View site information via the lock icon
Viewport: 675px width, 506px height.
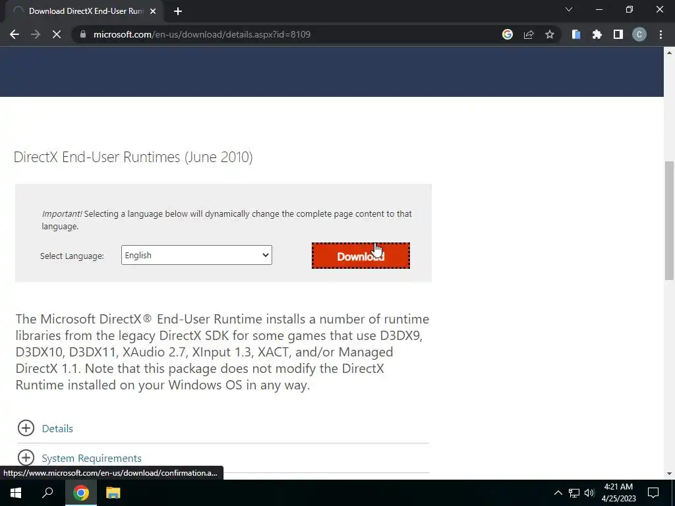pos(84,34)
